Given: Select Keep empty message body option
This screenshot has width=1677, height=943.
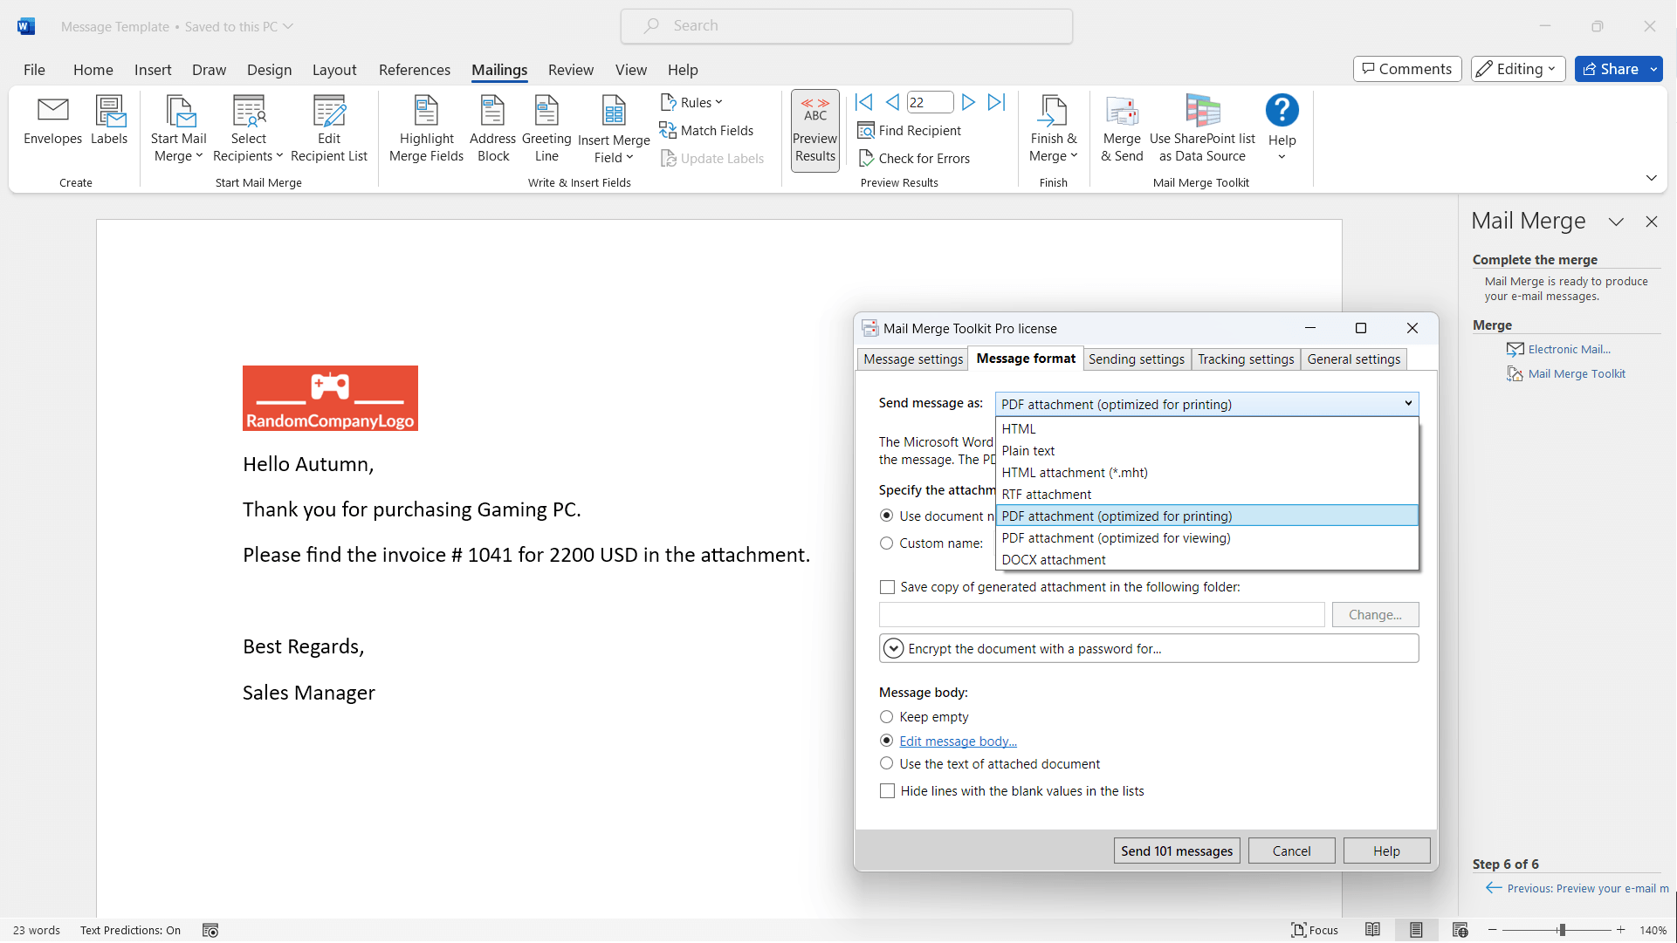Looking at the screenshot, I should [x=887, y=717].
